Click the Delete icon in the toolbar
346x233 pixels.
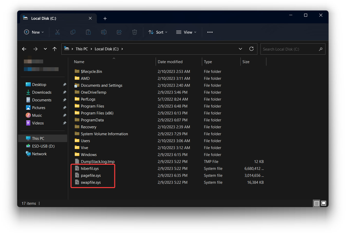[x=135, y=32]
